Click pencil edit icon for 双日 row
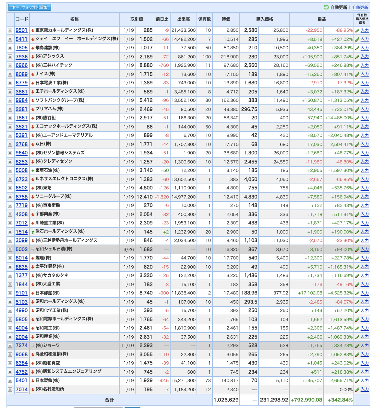The width and height of the screenshot is (371, 408). tap(357, 144)
